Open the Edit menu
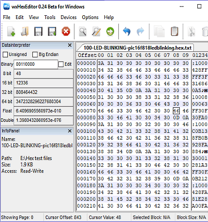Image resolution: width=208 pixels, height=222 pixels. pyautogui.click(x=19, y=17)
